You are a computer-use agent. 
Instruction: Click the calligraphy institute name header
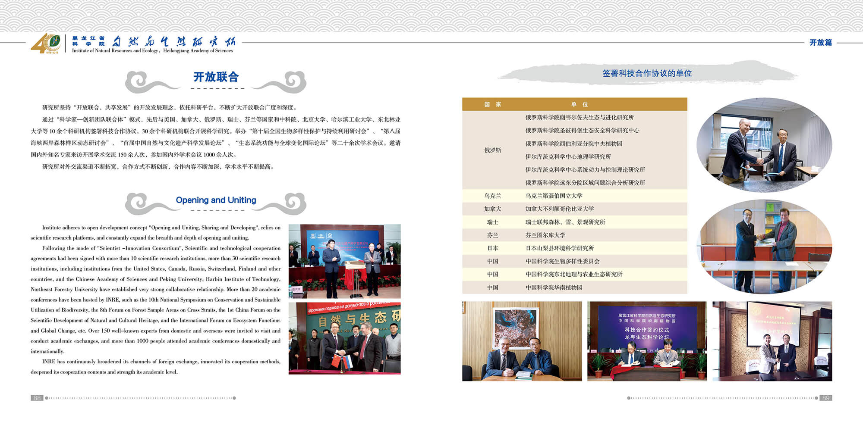tap(173, 41)
